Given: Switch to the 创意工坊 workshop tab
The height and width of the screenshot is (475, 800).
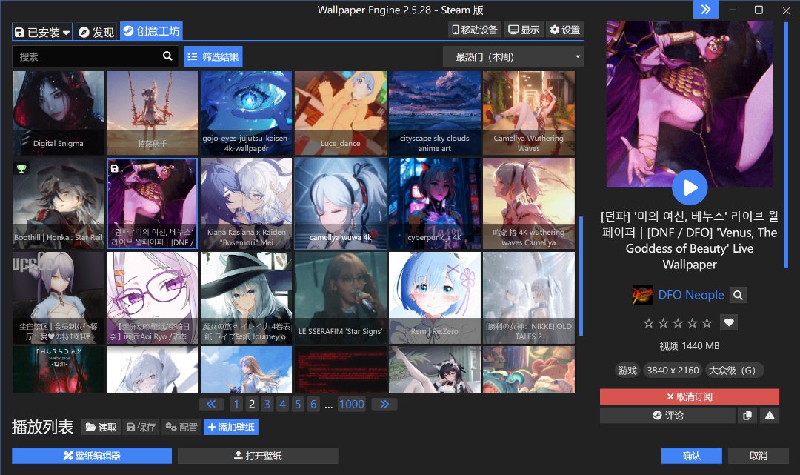Looking at the screenshot, I should 152,31.
